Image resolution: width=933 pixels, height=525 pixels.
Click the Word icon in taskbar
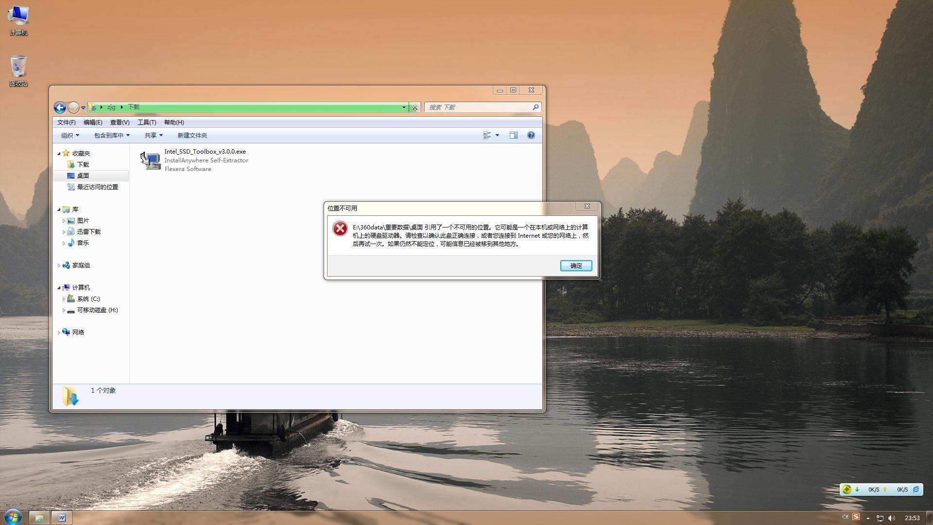(x=62, y=518)
